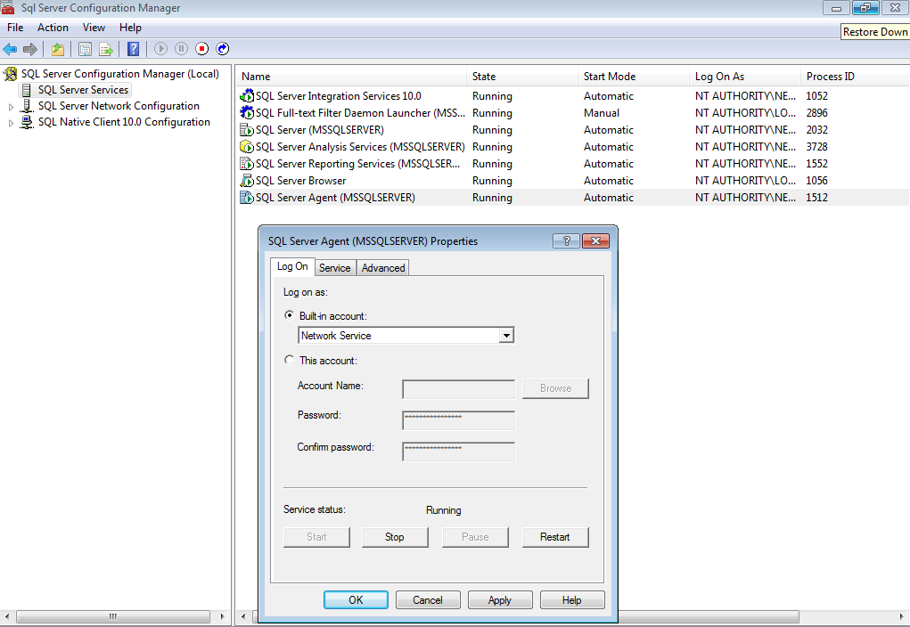Click the Export List toolbar icon

click(x=106, y=49)
